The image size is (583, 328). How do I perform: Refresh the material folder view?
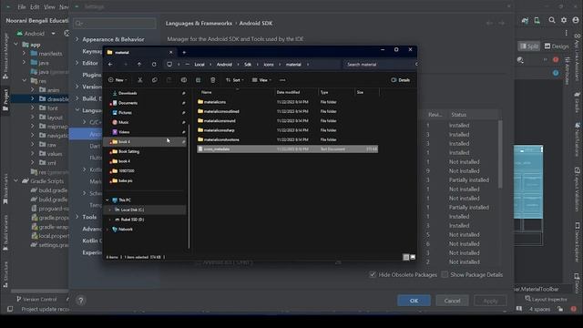[154, 65]
